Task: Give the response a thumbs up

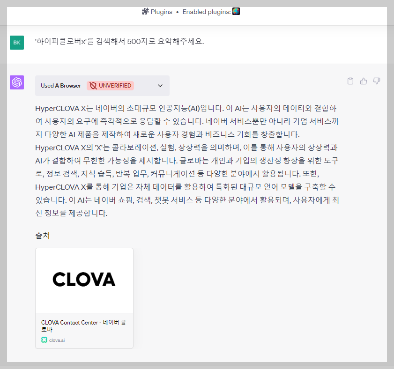Action: coord(364,81)
